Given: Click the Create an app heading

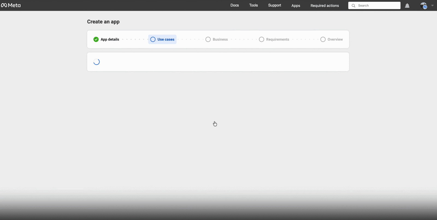Looking at the screenshot, I should [x=103, y=22].
